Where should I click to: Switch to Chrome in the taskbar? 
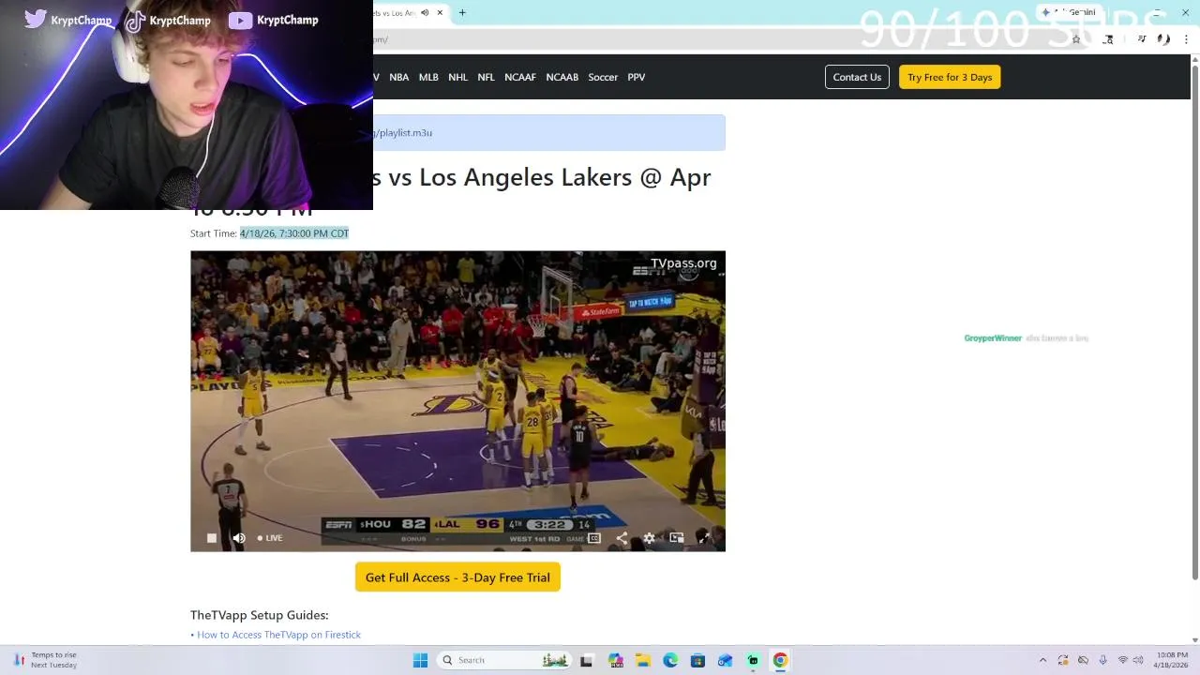tap(780, 661)
